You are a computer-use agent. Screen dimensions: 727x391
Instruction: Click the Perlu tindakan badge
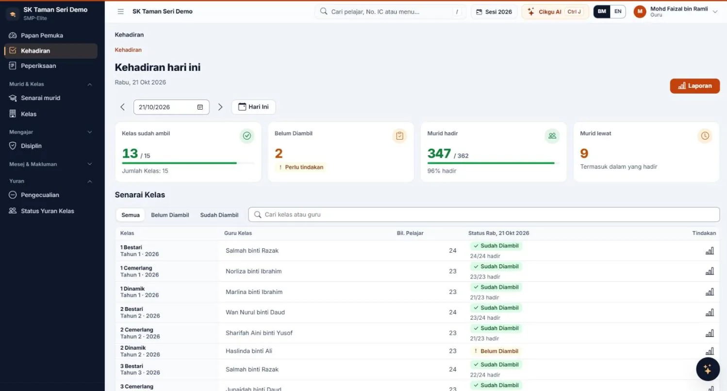click(300, 167)
